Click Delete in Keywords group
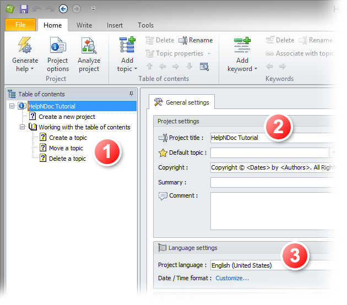 pyautogui.click(x=280, y=40)
